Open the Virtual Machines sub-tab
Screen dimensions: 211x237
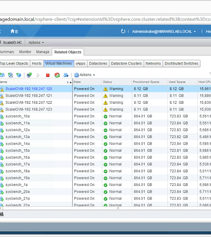pyautogui.click(x=58, y=63)
